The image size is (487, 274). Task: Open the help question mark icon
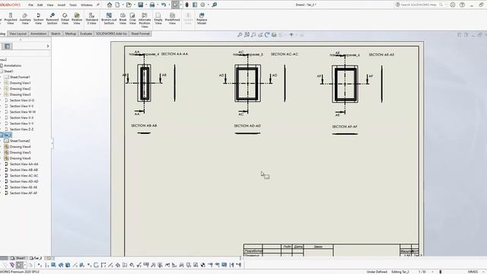462,5
